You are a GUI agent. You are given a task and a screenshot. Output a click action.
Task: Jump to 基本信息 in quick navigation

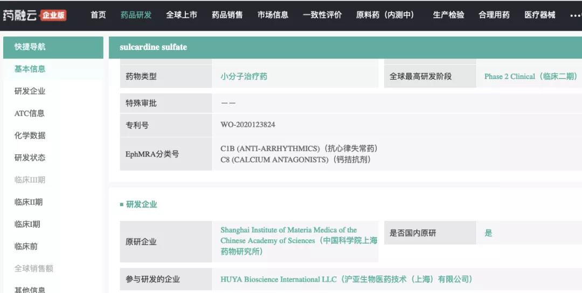[x=30, y=69]
